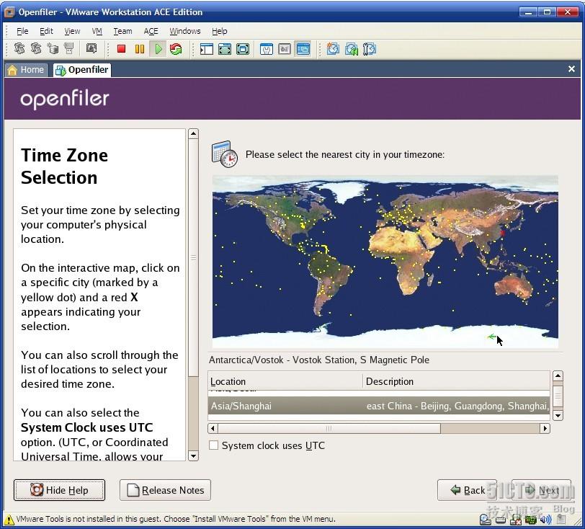Click the network adapter status icon

[x=530, y=520]
